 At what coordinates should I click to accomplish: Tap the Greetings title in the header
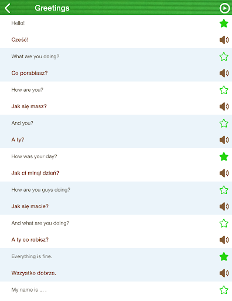(52, 8)
